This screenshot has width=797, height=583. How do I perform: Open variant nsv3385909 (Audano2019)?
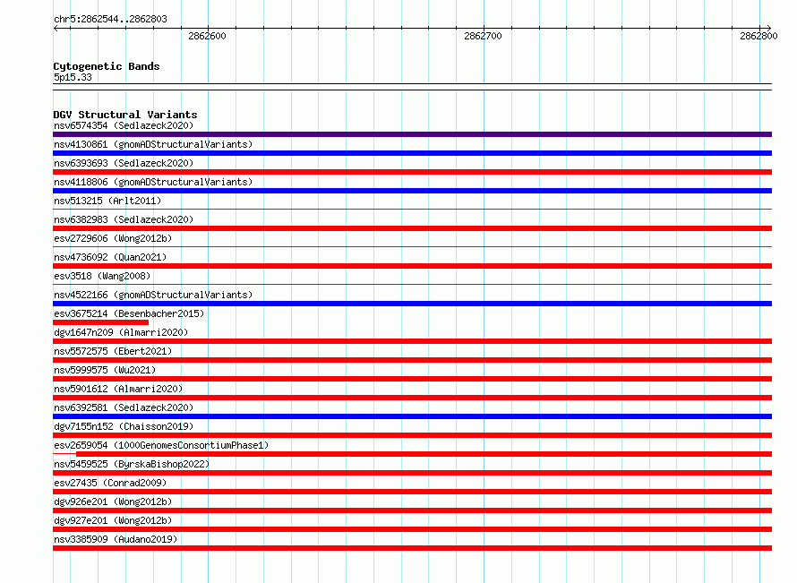pyautogui.click(x=116, y=539)
